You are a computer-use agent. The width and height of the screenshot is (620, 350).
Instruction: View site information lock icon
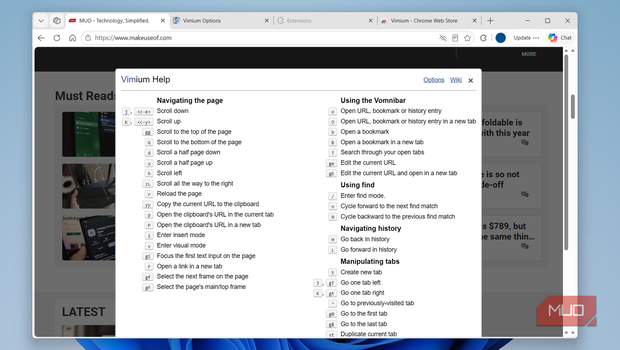pyautogui.click(x=88, y=38)
